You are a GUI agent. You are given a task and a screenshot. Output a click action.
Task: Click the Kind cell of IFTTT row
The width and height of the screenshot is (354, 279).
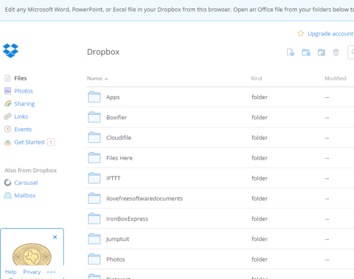(x=259, y=178)
